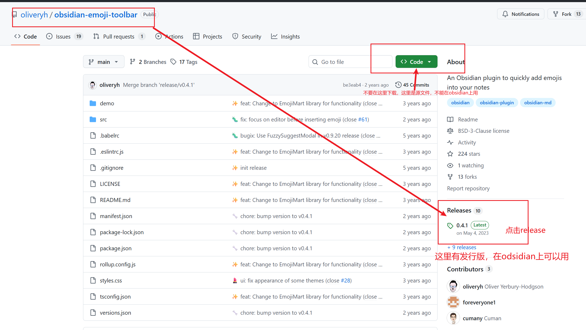Expand the main branch dropdown
The width and height of the screenshot is (586, 330).
[x=103, y=62]
